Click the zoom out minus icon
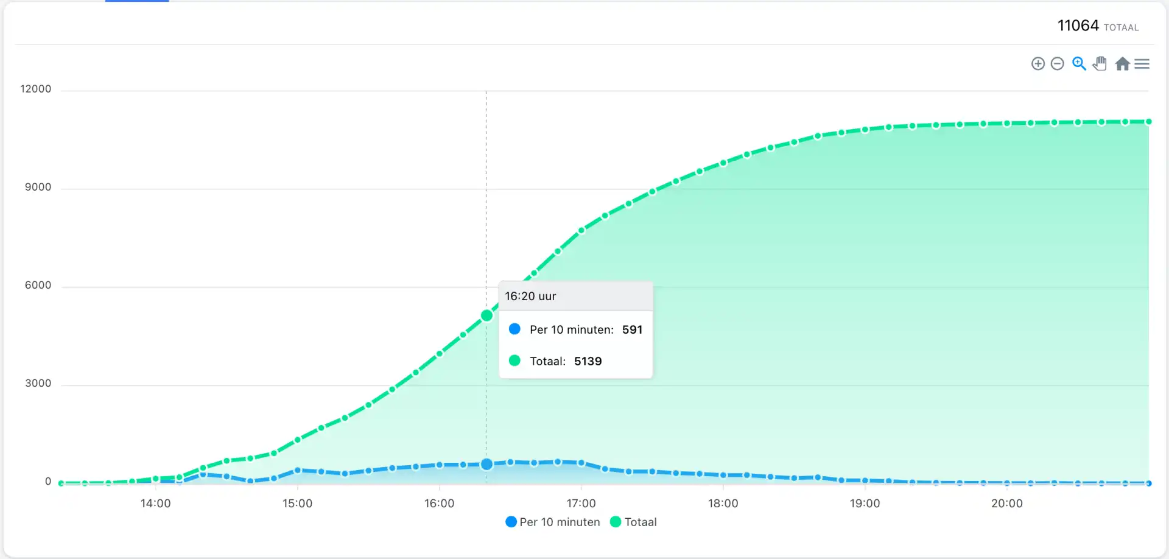This screenshot has width=1169, height=559. 1058,64
